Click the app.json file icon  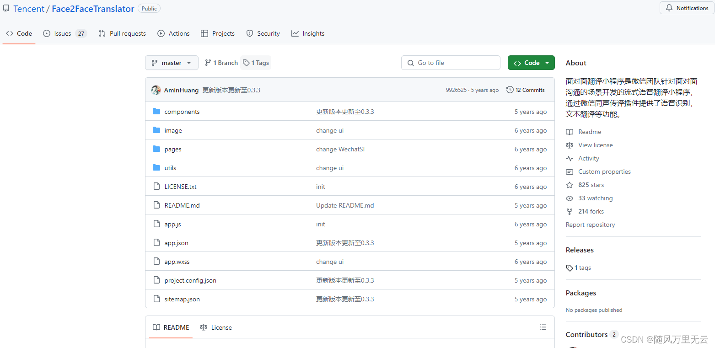(x=156, y=242)
